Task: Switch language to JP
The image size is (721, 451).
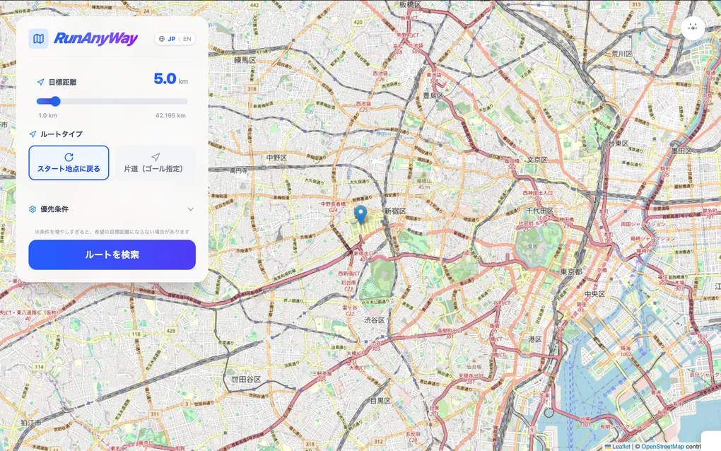Action: pos(172,39)
